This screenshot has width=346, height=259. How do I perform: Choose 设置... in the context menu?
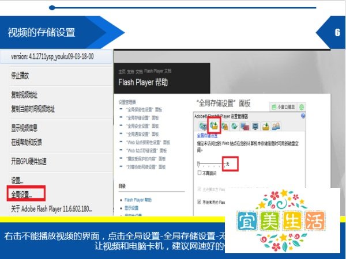pyautogui.click(x=17, y=181)
